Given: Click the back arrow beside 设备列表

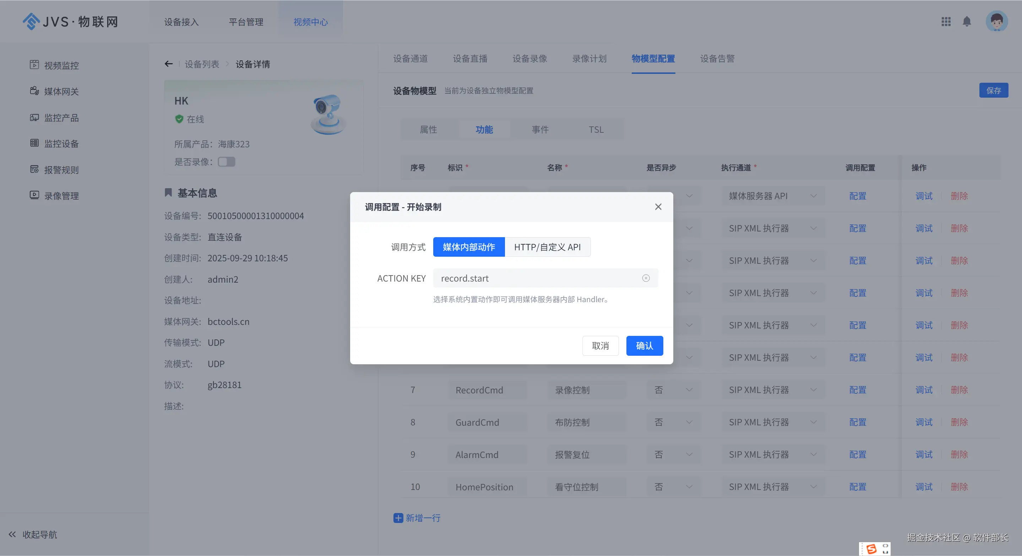Looking at the screenshot, I should 169,64.
